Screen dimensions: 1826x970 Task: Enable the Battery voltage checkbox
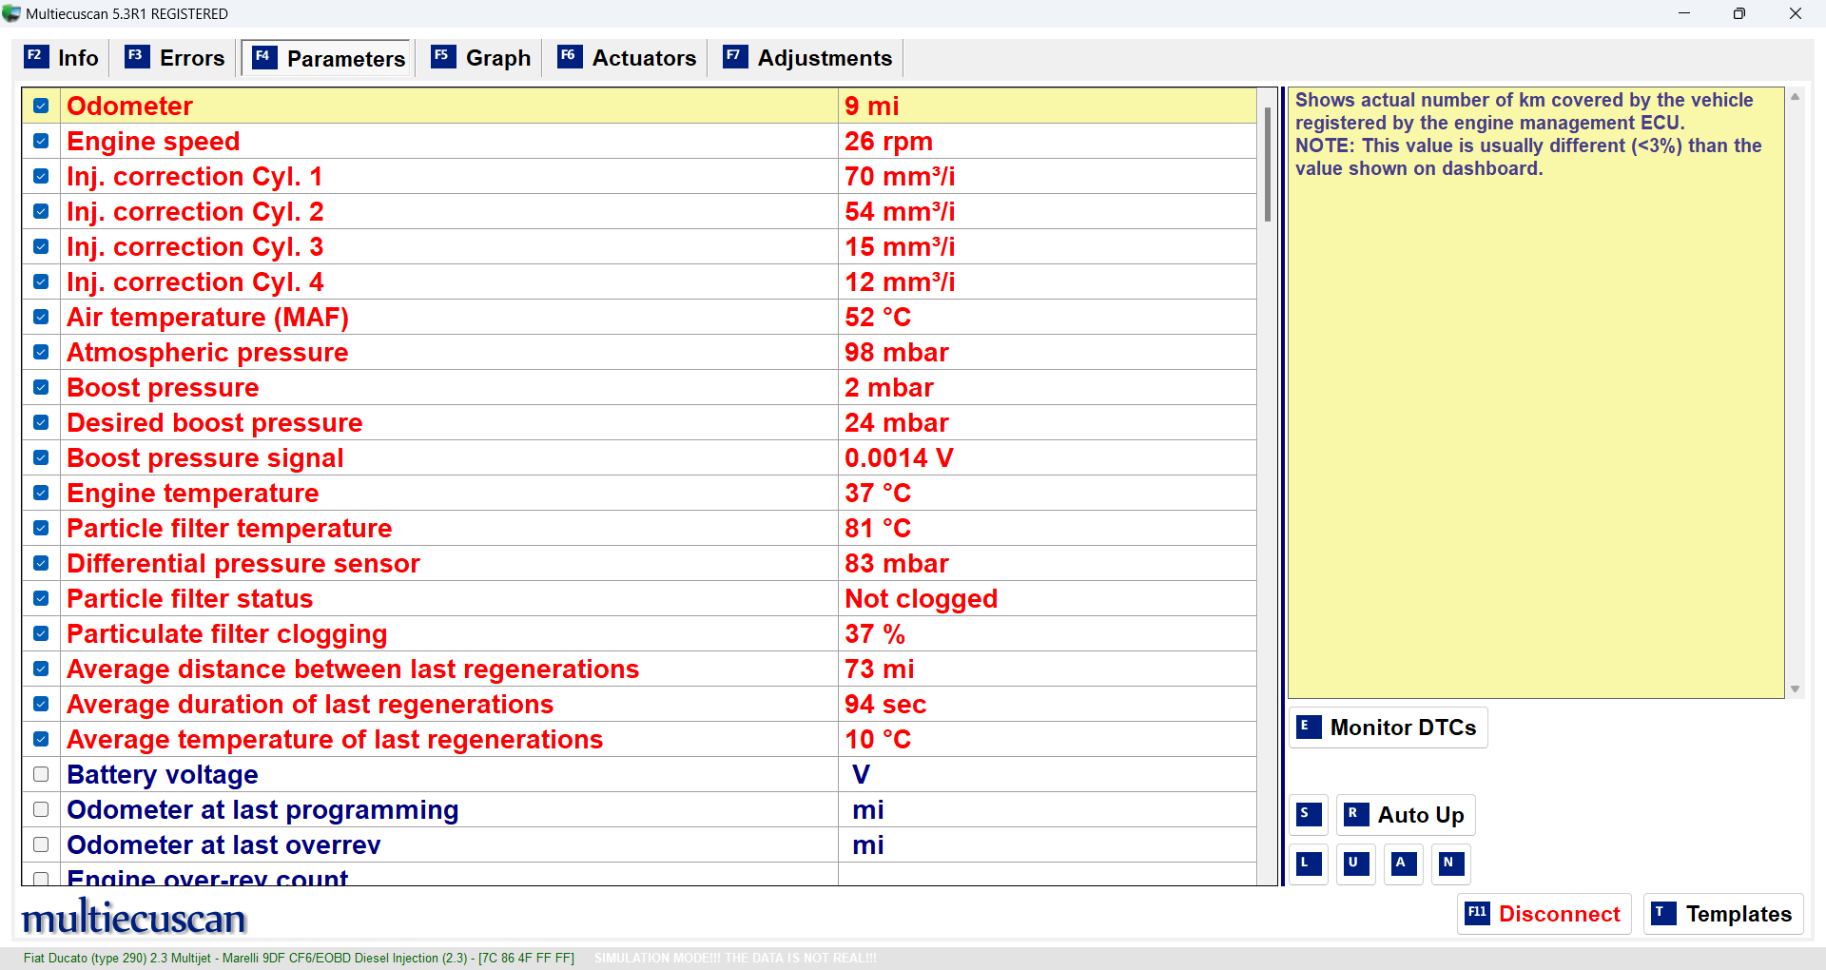tap(41, 774)
